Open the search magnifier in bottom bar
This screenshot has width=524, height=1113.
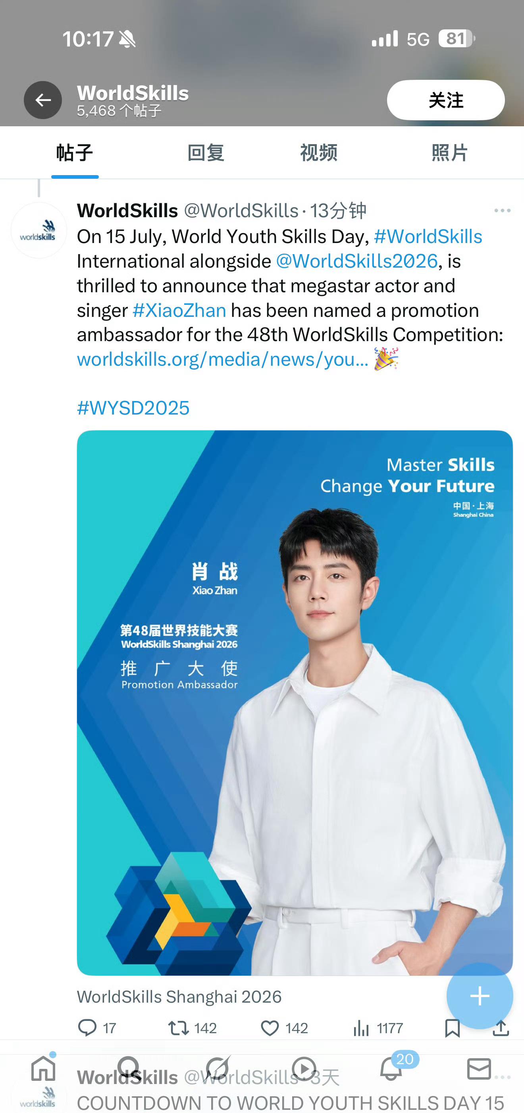129,1068
